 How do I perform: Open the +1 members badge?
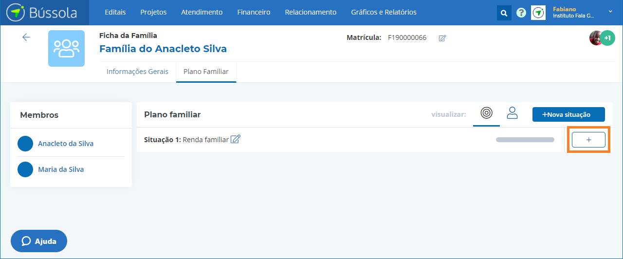click(607, 37)
